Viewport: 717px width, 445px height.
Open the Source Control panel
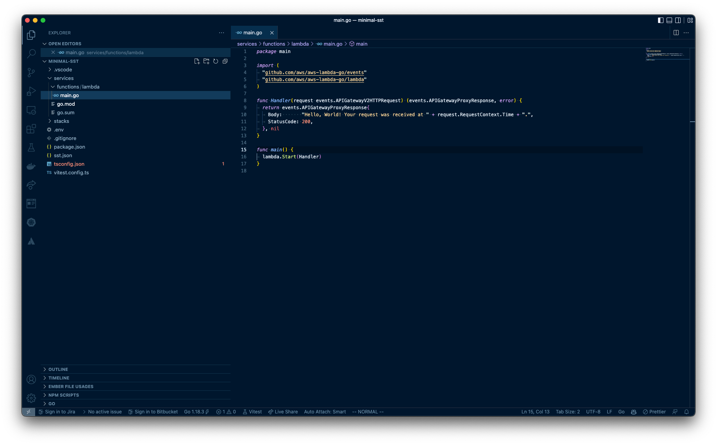(x=31, y=72)
